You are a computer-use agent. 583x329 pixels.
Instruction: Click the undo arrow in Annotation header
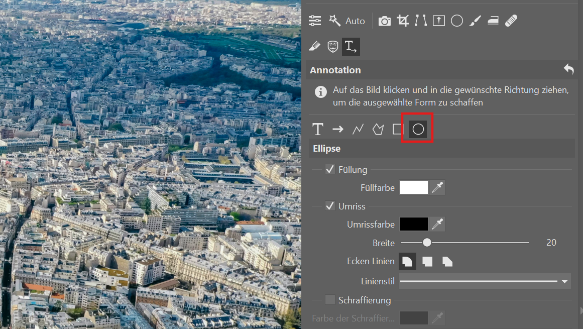click(568, 70)
